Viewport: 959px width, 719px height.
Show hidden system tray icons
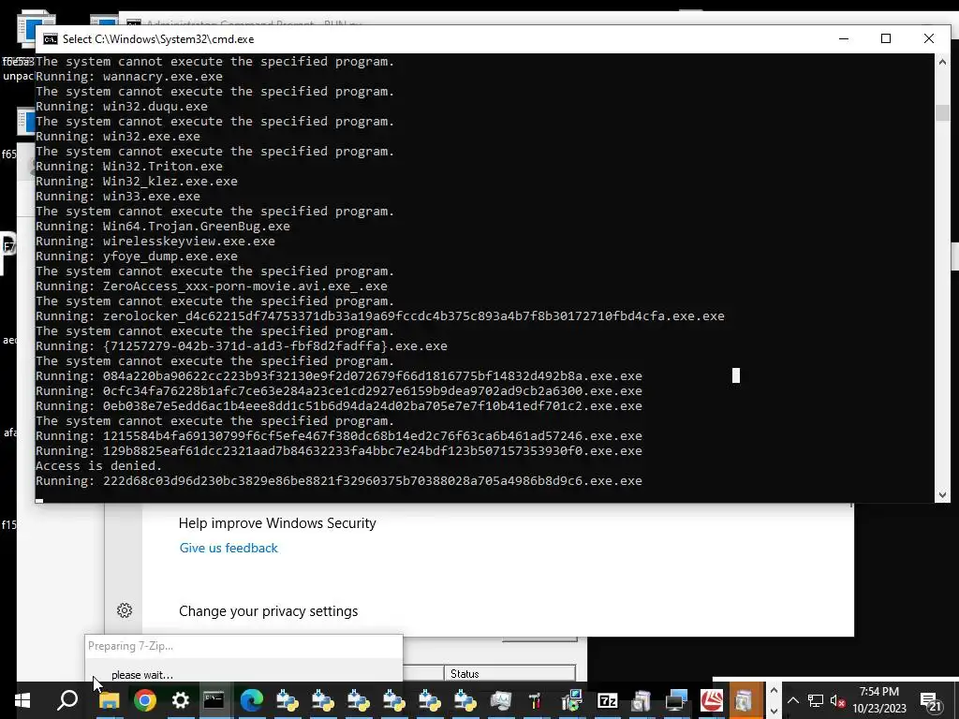tap(792, 700)
